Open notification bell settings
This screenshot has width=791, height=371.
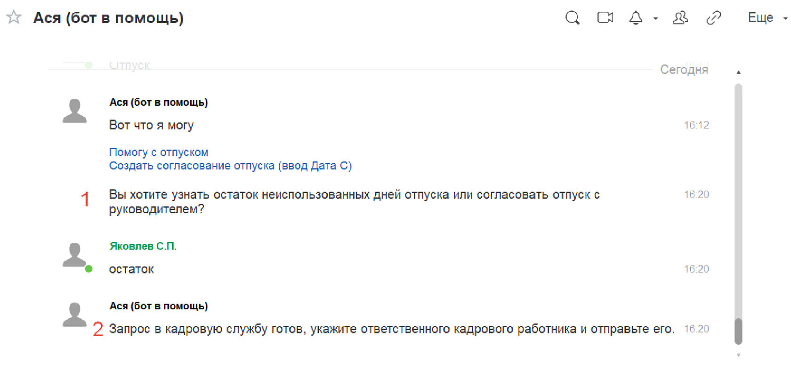[636, 18]
